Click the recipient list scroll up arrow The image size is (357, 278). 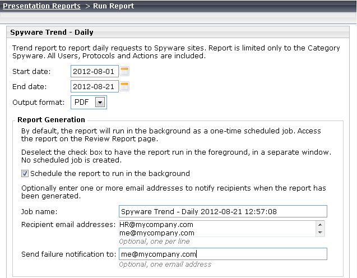click(320, 225)
